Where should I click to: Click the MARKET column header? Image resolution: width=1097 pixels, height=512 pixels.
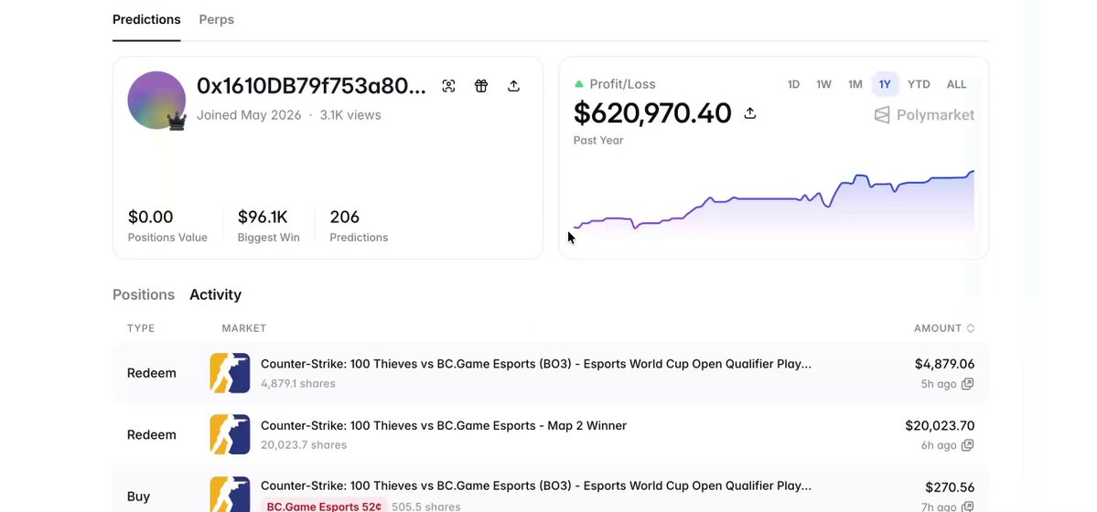[x=244, y=328]
